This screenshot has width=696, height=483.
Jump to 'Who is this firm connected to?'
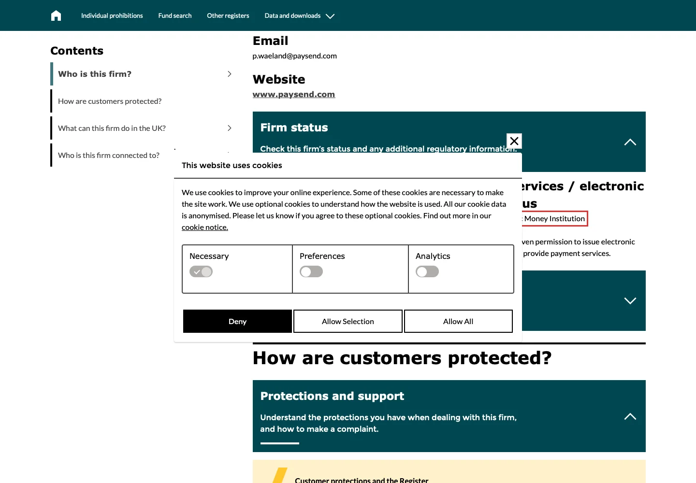109,155
